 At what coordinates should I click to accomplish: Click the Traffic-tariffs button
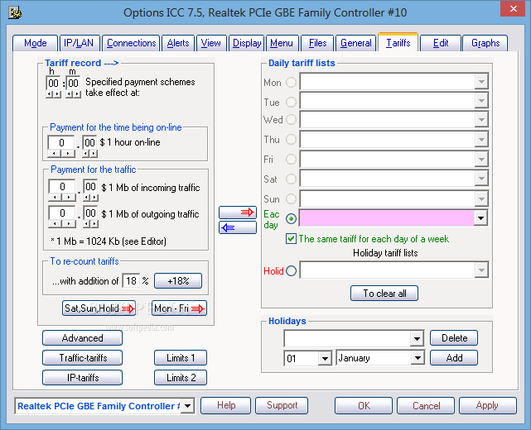tap(82, 358)
